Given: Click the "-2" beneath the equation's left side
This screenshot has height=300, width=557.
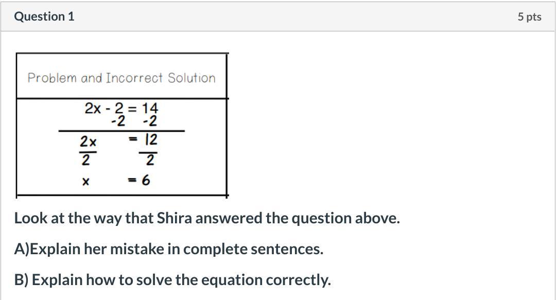Looking at the screenshot, I should (x=118, y=121).
